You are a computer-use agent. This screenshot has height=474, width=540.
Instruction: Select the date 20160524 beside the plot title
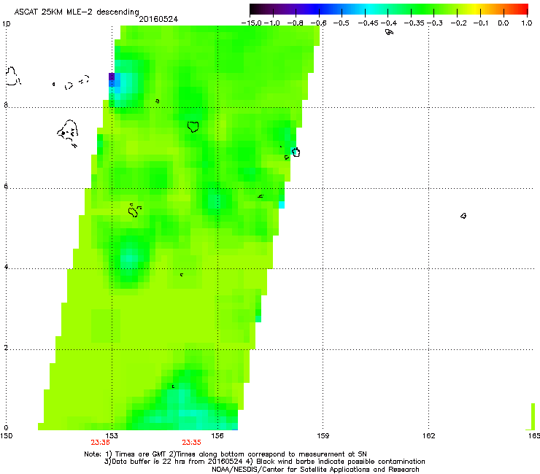coord(158,19)
